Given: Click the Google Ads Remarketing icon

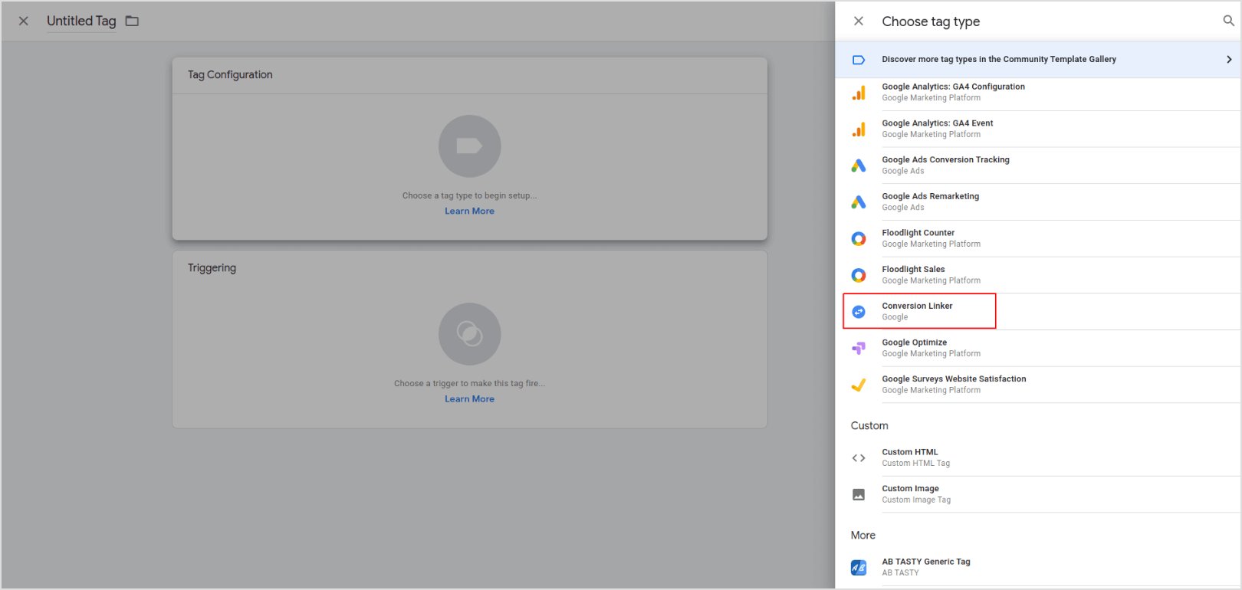Looking at the screenshot, I should (859, 202).
